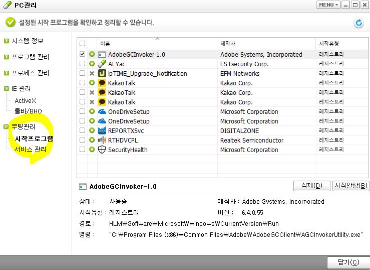Viewport: 370px width, 270px height.
Task: Click the SecurityHealth shield icon
Action: 102,150
